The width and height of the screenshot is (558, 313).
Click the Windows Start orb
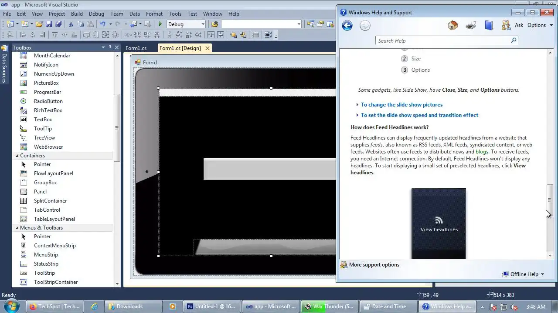12,306
